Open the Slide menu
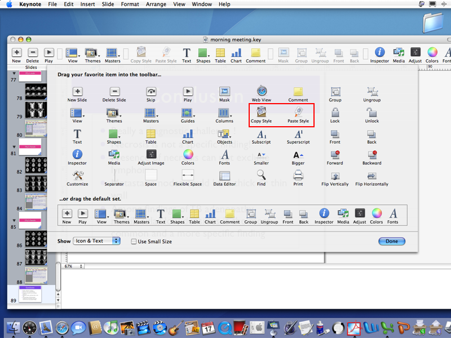451x338 pixels. tap(108, 5)
